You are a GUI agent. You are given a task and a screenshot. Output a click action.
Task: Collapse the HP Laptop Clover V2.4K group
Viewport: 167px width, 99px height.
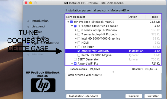(72, 26)
